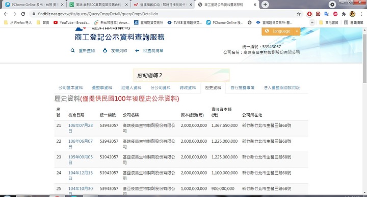Select the 歷史資料 tab
This screenshot has height=197, width=367.
pos(213,88)
